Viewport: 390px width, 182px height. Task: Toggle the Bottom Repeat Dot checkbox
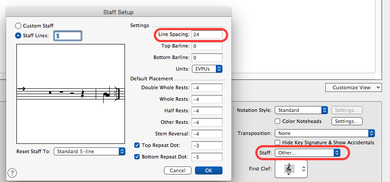[x=137, y=157]
